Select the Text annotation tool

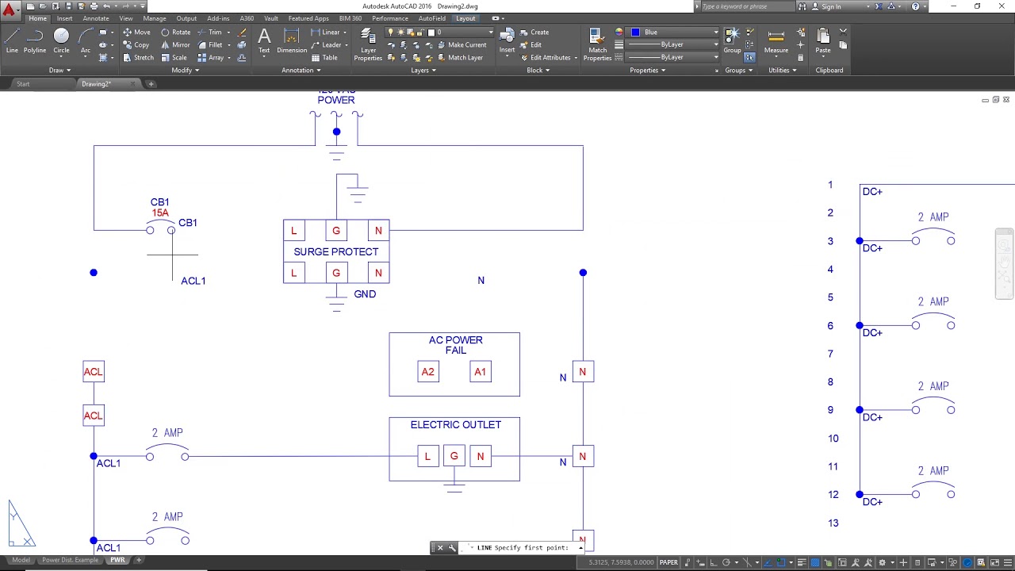[264, 41]
